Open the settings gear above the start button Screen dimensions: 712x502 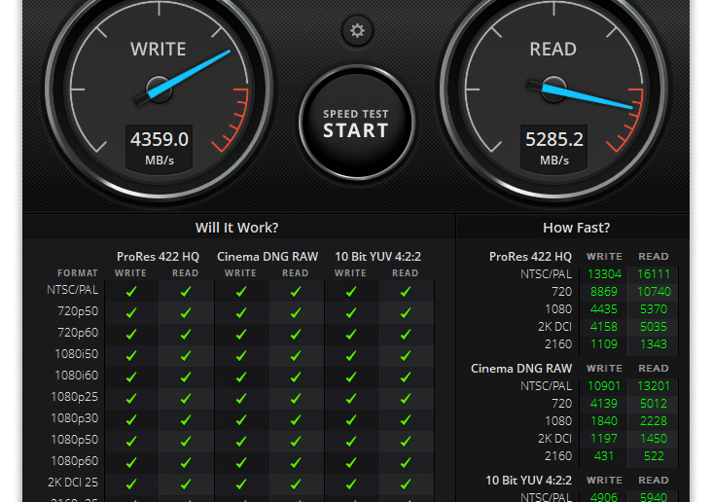coord(357,30)
